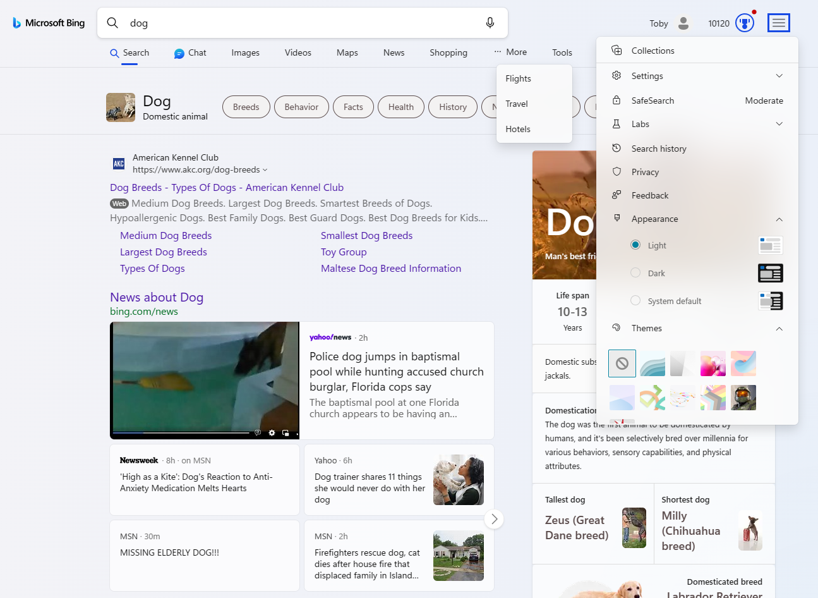Open the More search verticals menu
Image resolution: width=818 pixels, height=598 pixels.
[x=510, y=52]
